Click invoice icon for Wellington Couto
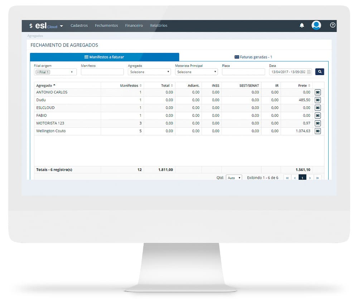 click(x=318, y=131)
